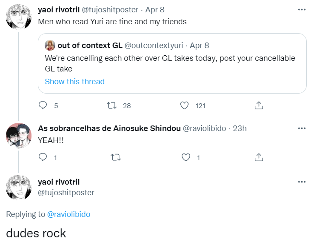The width and height of the screenshot is (314, 245).
Task: Reply to the 'YEAH!!' tweet
Action: point(43,157)
